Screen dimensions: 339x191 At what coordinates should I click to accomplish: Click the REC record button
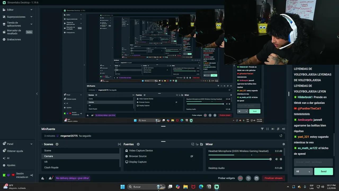pos(240,178)
